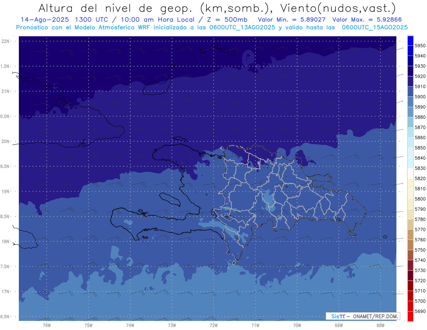Click the 5950 legend value

pyautogui.click(x=420, y=46)
